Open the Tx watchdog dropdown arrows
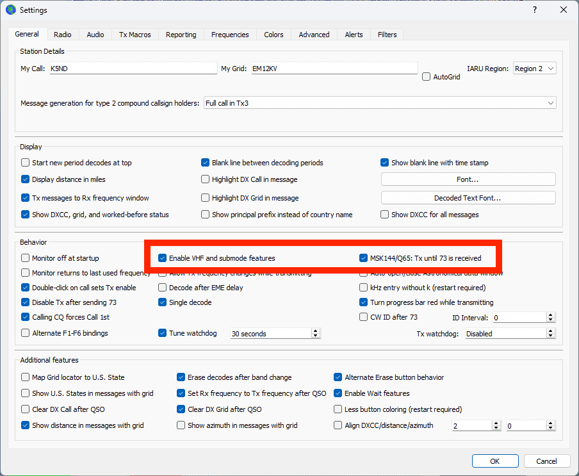This screenshot has width=579, height=476. tap(550, 334)
